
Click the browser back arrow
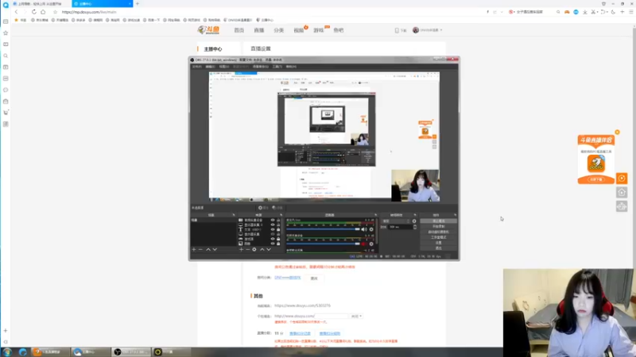(16, 12)
